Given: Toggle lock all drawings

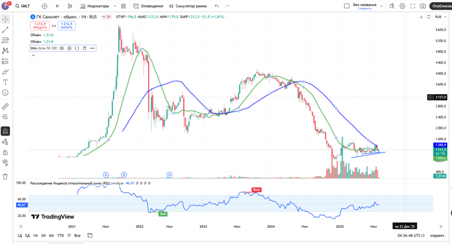Looking at the screenshot, I should point(5,152).
